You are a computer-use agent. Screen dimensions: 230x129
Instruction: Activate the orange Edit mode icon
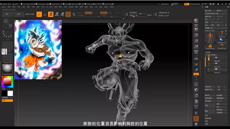point(39,14)
